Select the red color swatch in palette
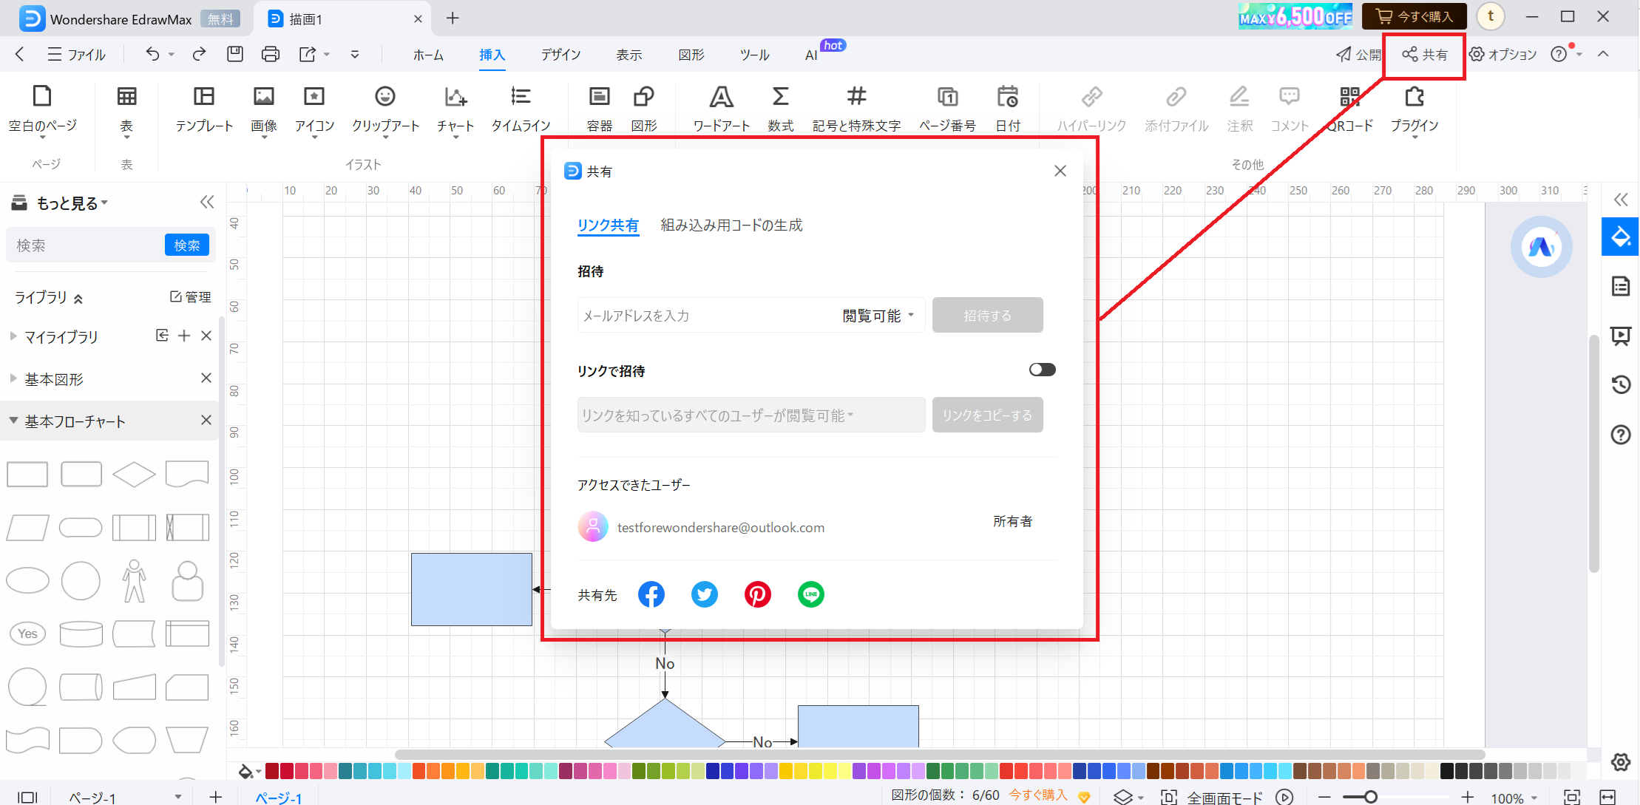Screen dimensions: 1640x805 click(x=1006, y=771)
